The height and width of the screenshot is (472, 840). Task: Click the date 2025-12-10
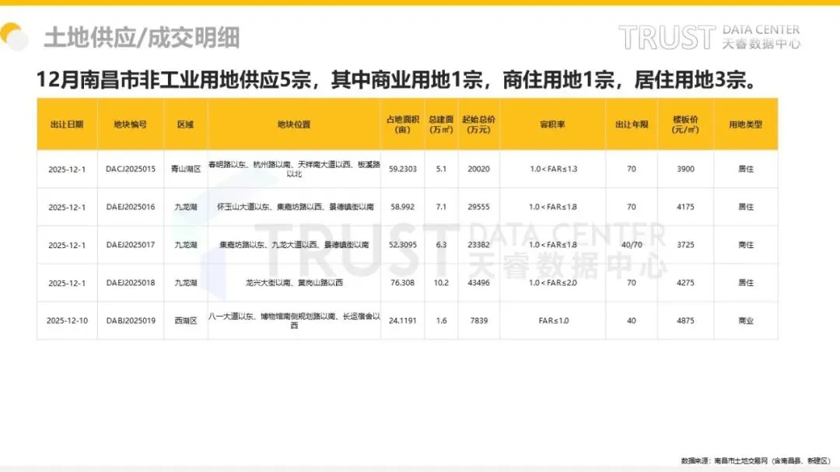(x=67, y=320)
